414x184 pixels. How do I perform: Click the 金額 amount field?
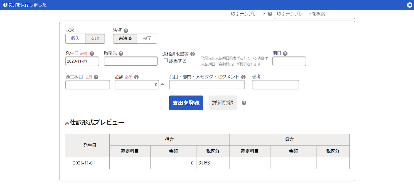coord(137,85)
